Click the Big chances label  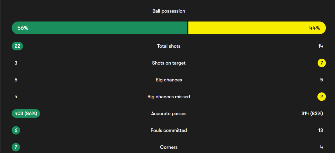169,80
